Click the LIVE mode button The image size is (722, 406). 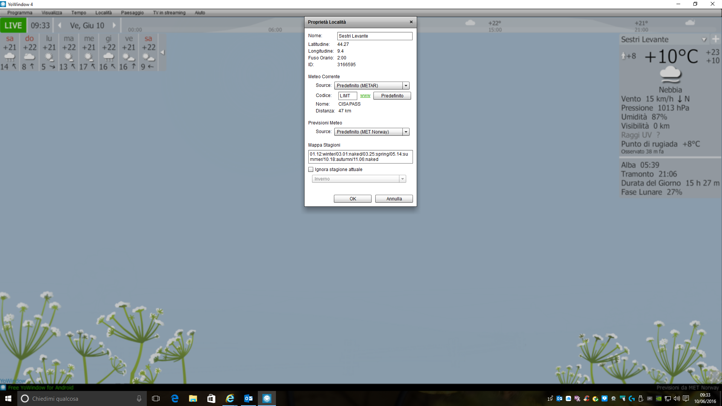13,26
